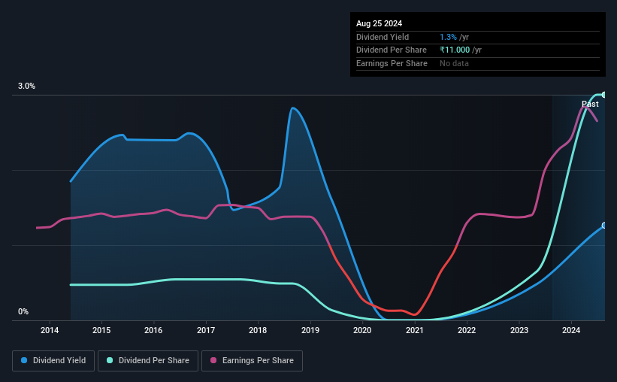Click the 3.0% y-axis label

point(26,86)
